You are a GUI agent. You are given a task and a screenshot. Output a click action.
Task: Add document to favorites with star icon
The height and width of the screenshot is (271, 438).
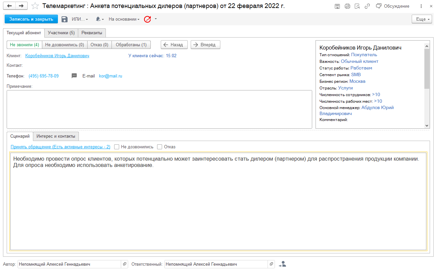(x=35, y=6)
